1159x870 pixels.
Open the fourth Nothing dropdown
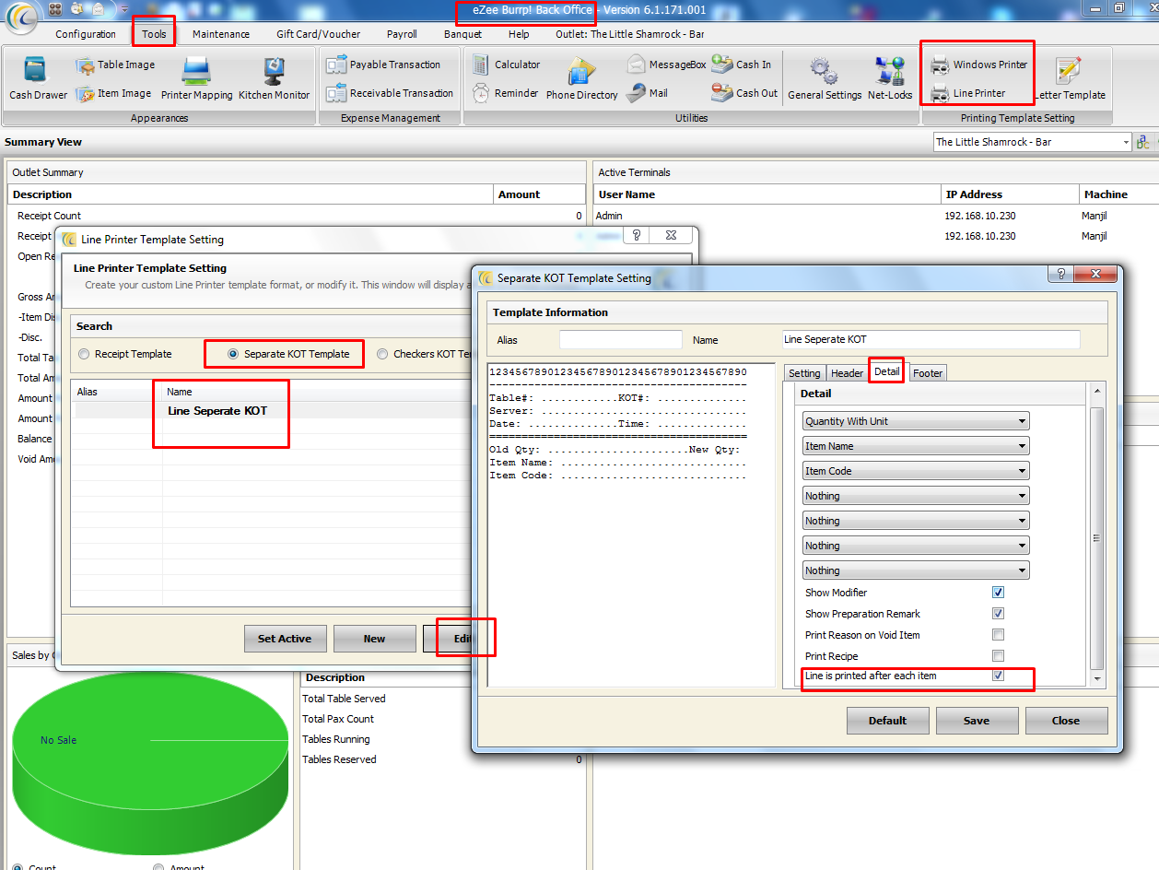[916, 570]
